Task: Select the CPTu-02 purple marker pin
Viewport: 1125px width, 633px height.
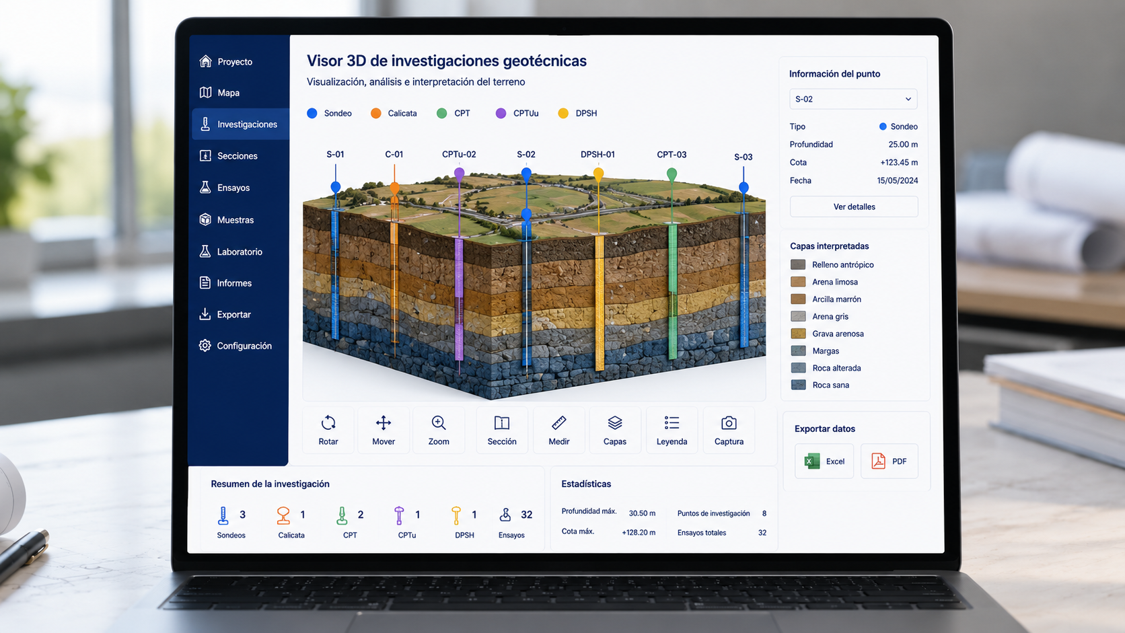Action: click(460, 174)
